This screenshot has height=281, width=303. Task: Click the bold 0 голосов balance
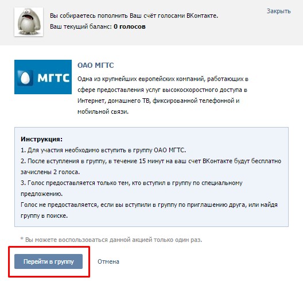click(130, 26)
